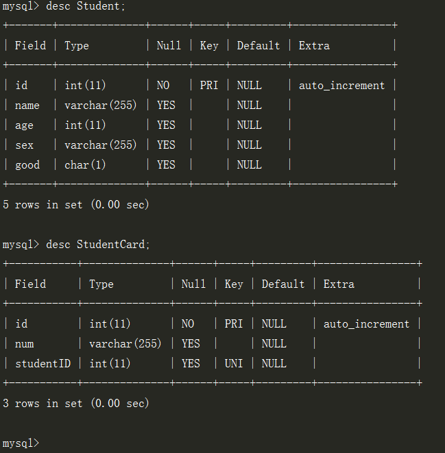Click the 'UNI' key value
Screen dimensions: 445x453
pos(234,364)
